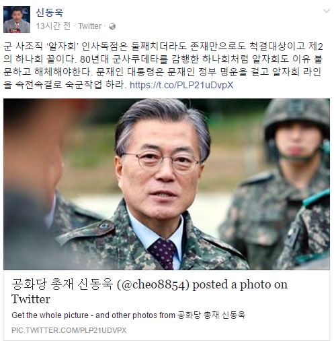Screen dimensions: 334x341
Task: Open the post options chevron menu
Action: [x=327, y=11]
